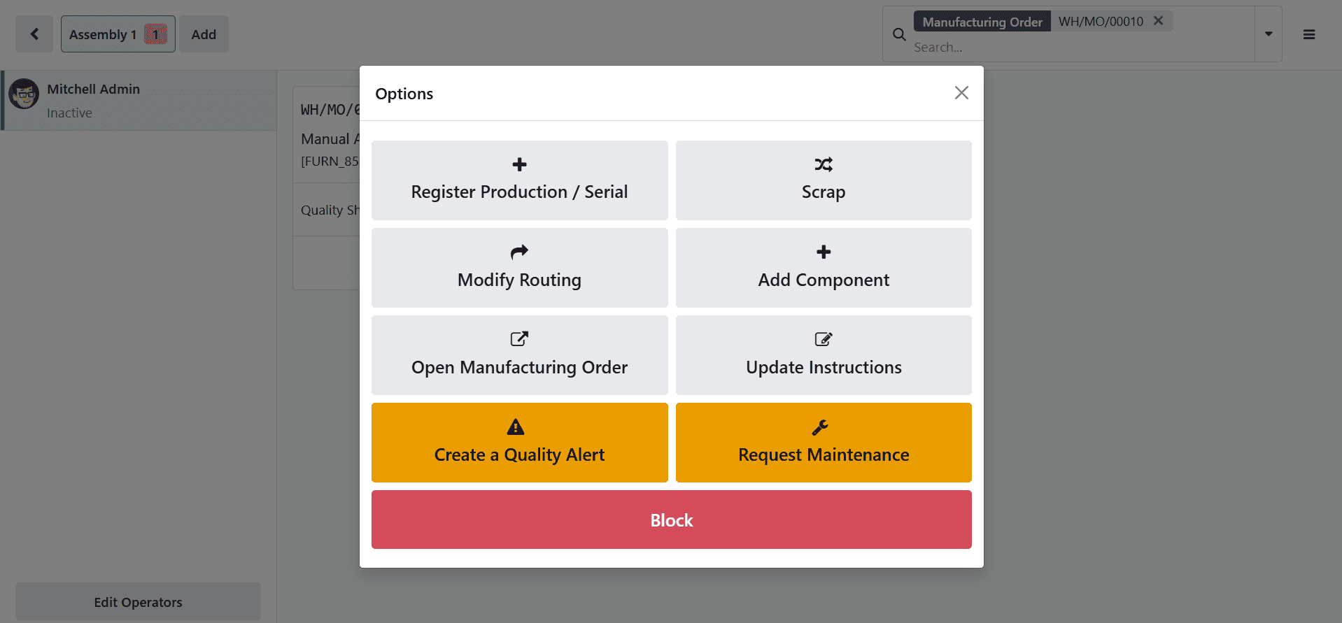Select the Mitchell Admin operator row
1342x623 pixels.
139,101
